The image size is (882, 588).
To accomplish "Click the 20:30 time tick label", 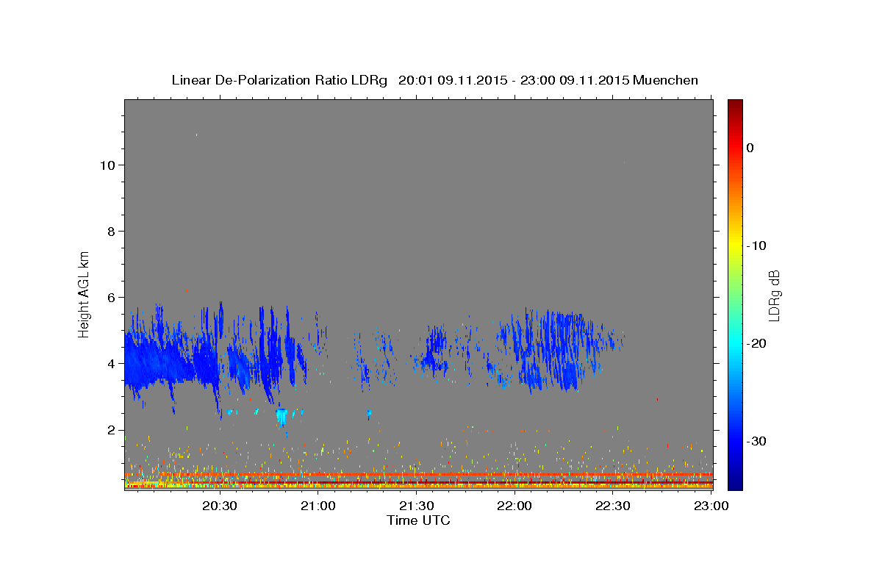I will click(220, 506).
